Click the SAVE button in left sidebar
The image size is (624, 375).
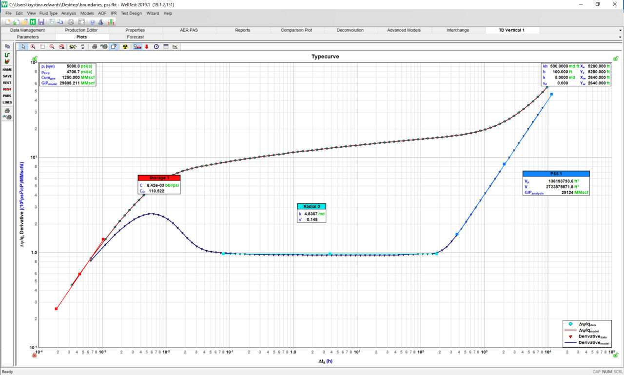(x=7, y=76)
